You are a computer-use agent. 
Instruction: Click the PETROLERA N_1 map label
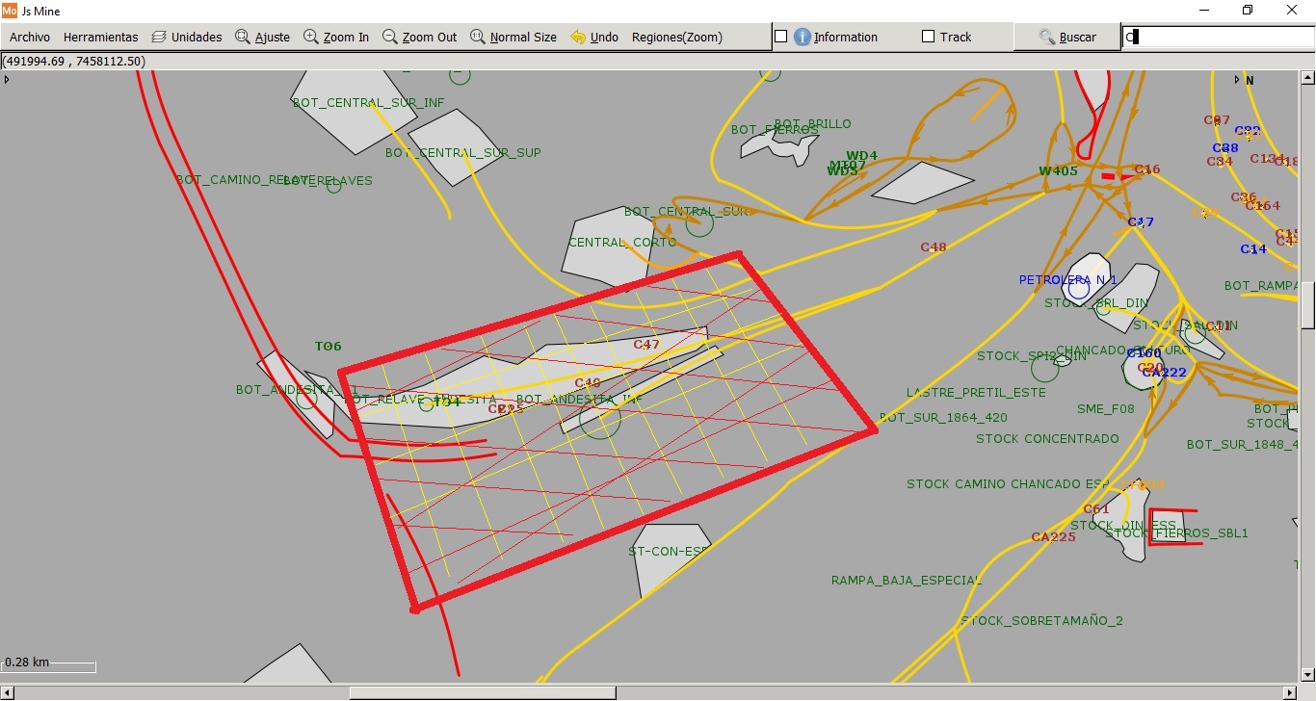click(x=1067, y=280)
